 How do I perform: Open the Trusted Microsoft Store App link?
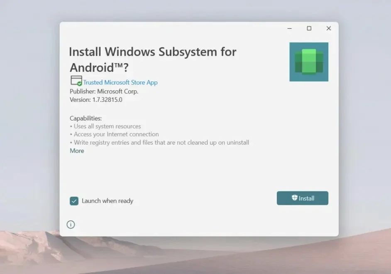pyautogui.click(x=120, y=82)
